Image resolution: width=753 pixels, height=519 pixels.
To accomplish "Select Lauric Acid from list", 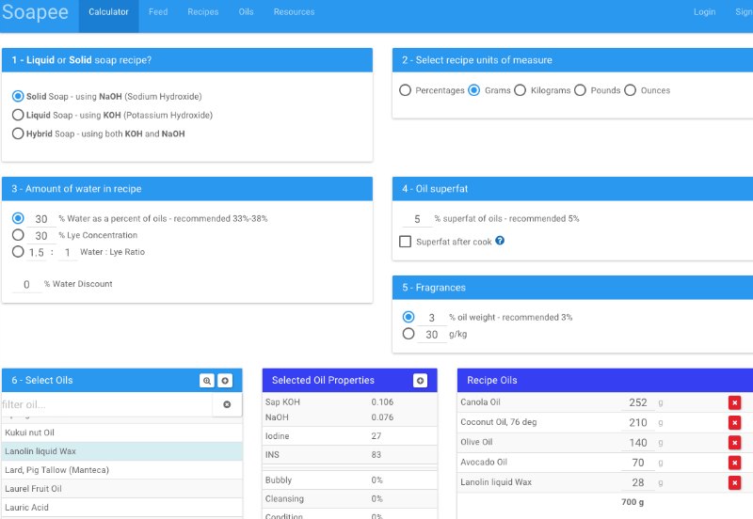I will [x=122, y=508].
